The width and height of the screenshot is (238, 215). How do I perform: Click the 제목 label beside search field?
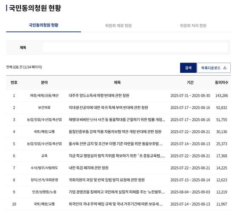click(23, 48)
